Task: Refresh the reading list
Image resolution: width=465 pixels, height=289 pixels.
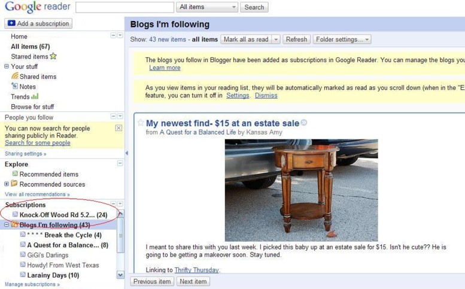Action: click(297, 39)
